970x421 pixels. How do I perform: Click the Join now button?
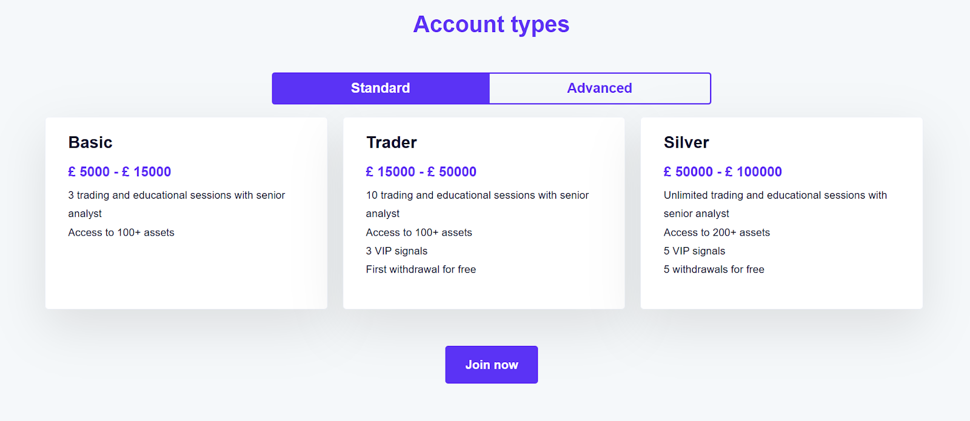pyautogui.click(x=491, y=365)
